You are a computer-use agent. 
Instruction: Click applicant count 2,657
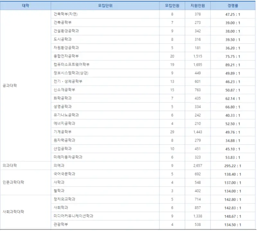tap(198, 165)
